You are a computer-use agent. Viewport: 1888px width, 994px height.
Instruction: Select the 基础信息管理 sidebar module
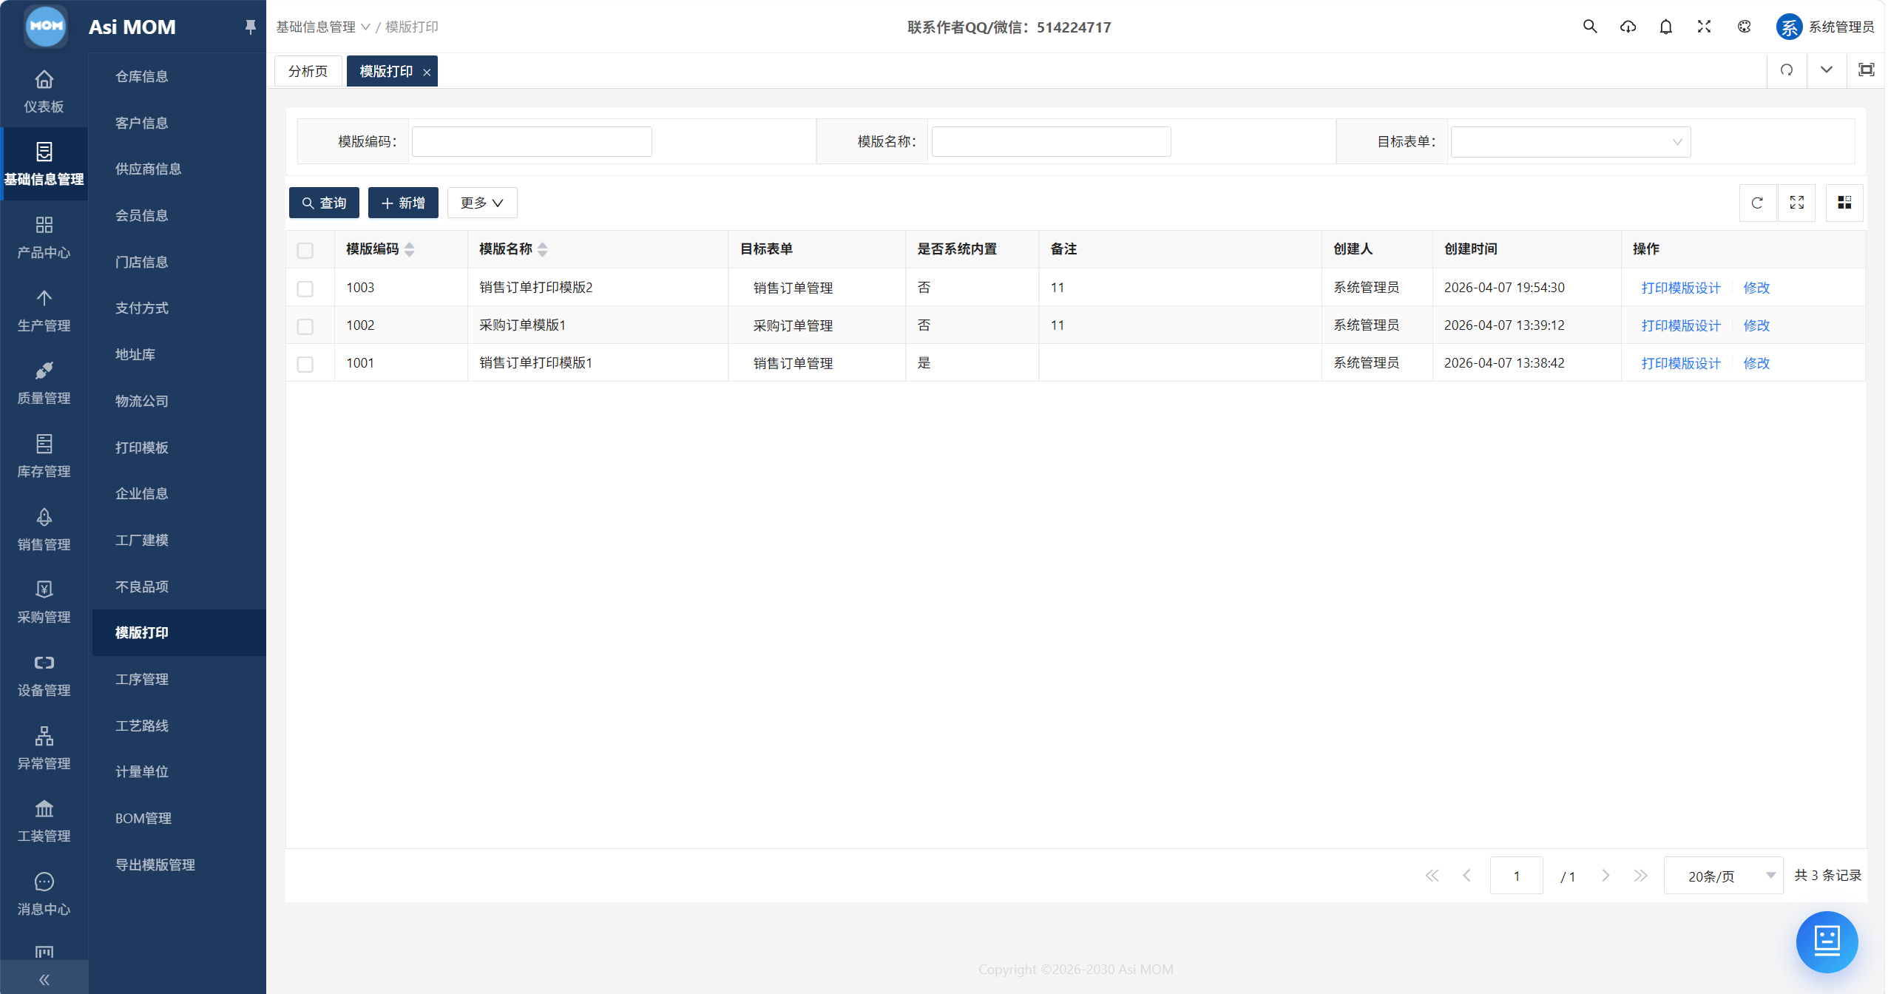[x=44, y=163]
